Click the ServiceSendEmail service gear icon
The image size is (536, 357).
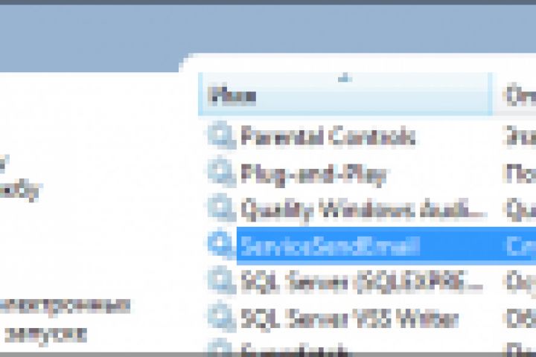(x=222, y=245)
